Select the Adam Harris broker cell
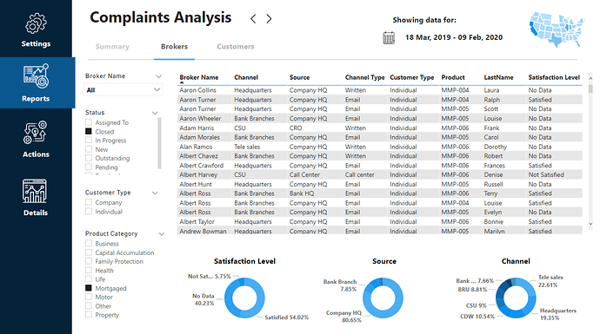The width and height of the screenshot is (600, 334). (197, 128)
